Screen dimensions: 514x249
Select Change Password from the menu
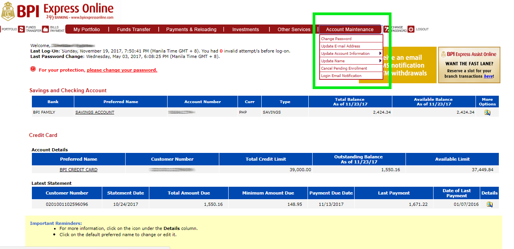click(335, 39)
